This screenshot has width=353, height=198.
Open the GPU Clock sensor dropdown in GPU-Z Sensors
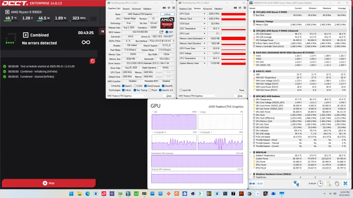(204, 13)
